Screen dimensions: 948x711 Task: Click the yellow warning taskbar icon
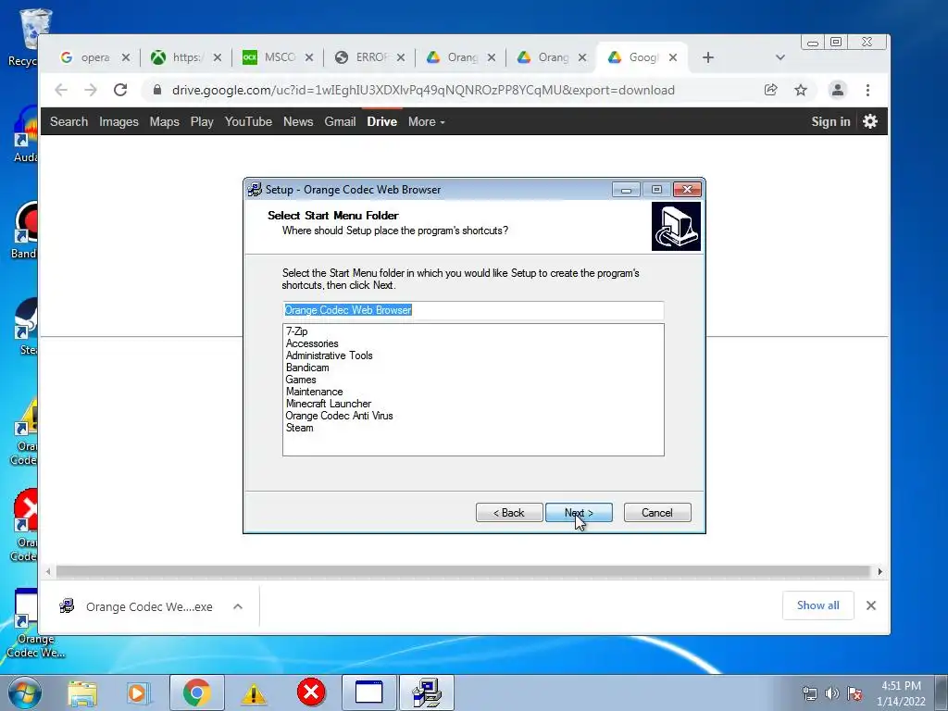tap(254, 692)
